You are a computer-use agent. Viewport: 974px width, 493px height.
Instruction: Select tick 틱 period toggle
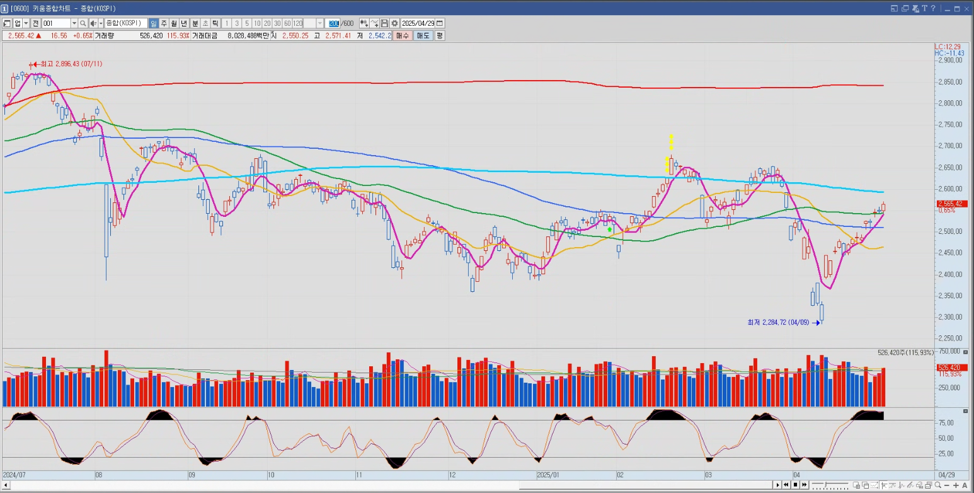click(215, 23)
